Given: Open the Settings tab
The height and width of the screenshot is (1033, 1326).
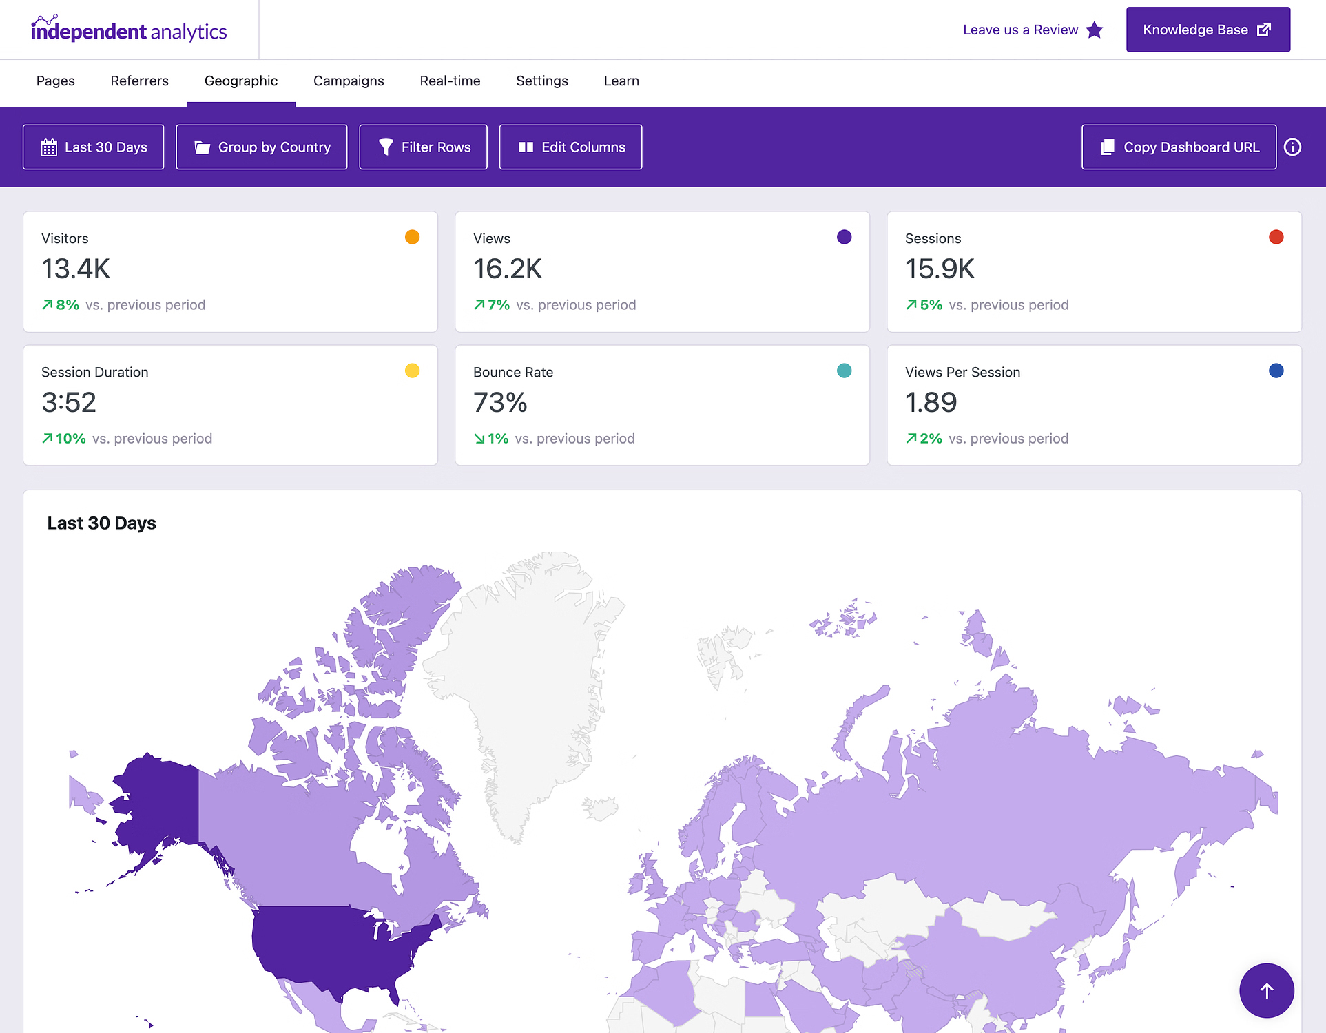Looking at the screenshot, I should [542, 81].
